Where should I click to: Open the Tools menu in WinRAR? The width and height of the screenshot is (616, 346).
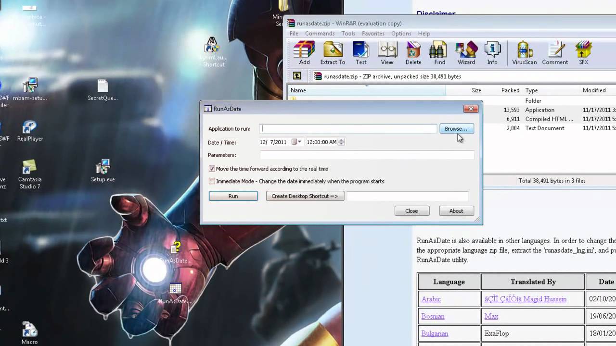tap(348, 34)
